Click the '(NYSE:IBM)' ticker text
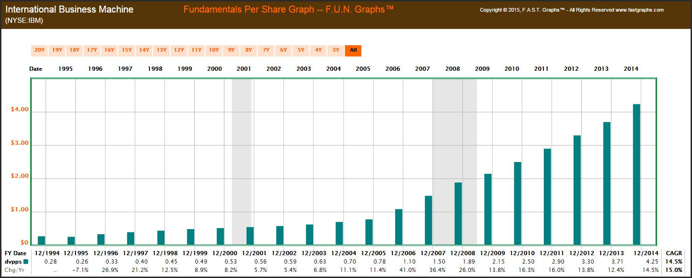The height and width of the screenshot is (278, 692). click(24, 20)
